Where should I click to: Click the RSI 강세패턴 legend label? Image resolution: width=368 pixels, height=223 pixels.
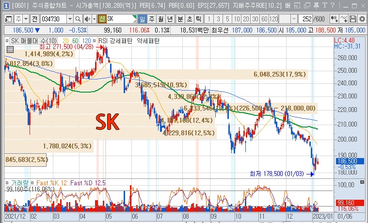click(115, 41)
